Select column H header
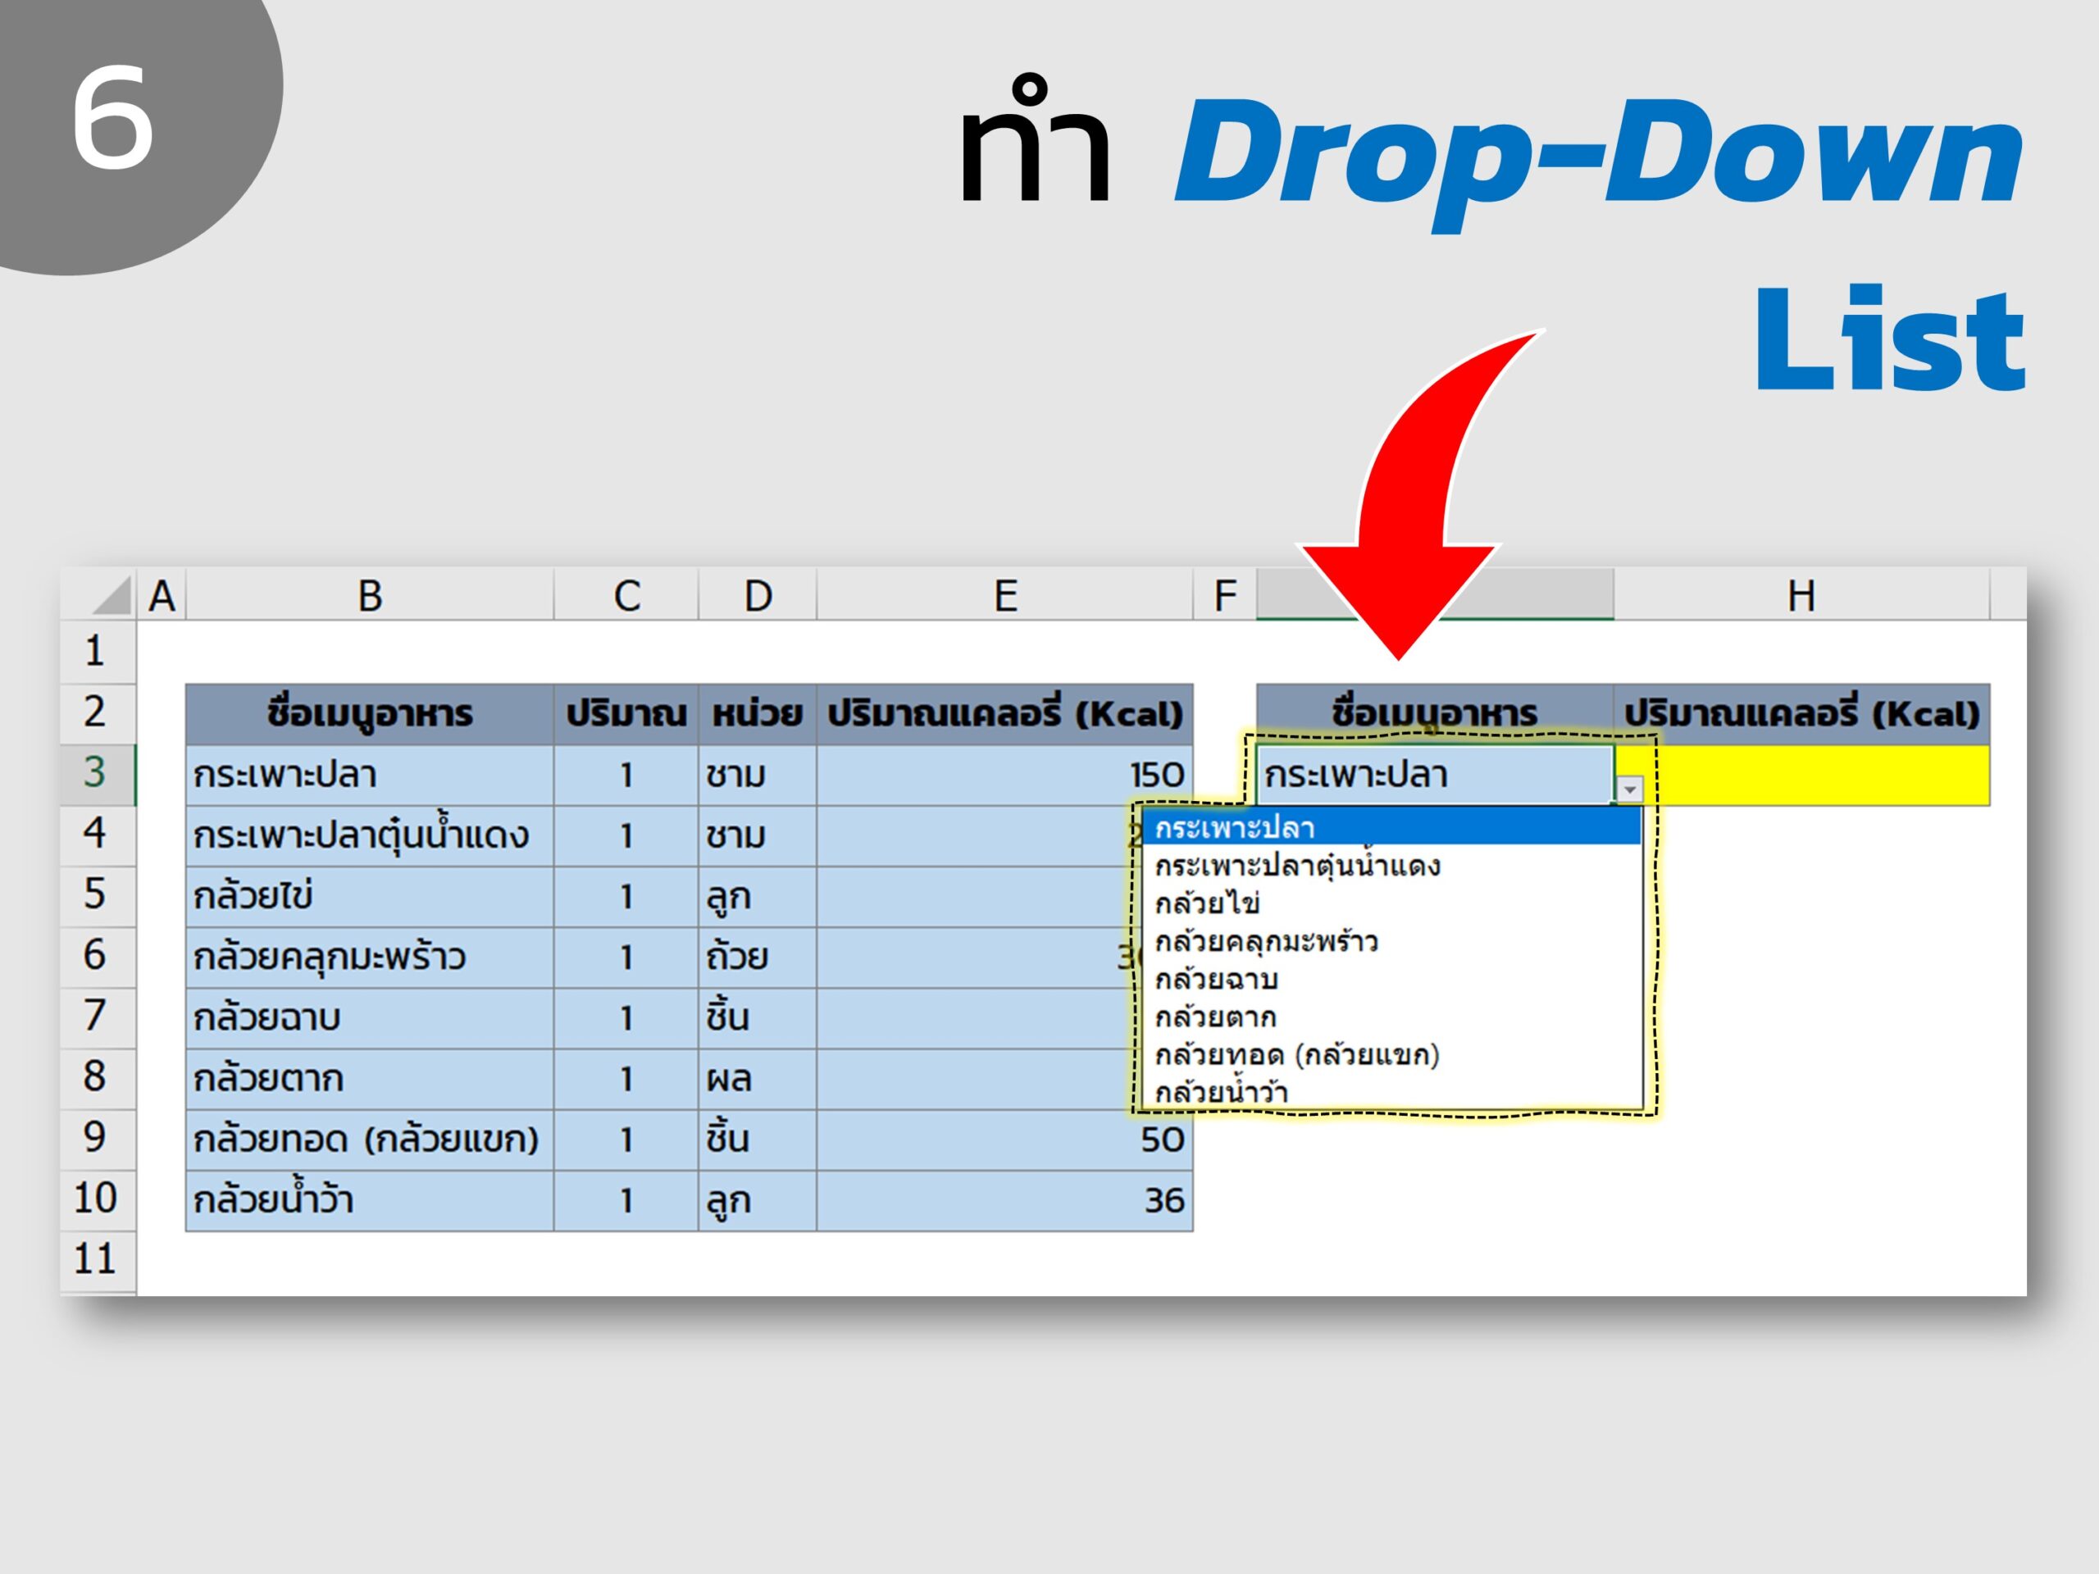This screenshot has width=2099, height=1574. 1801,596
